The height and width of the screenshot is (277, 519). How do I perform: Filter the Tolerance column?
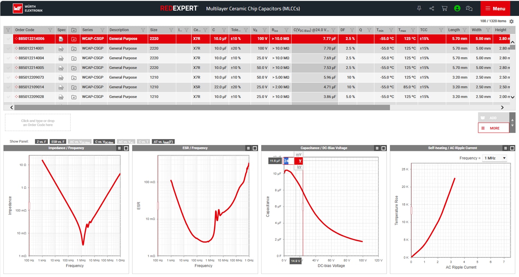tap(246, 30)
